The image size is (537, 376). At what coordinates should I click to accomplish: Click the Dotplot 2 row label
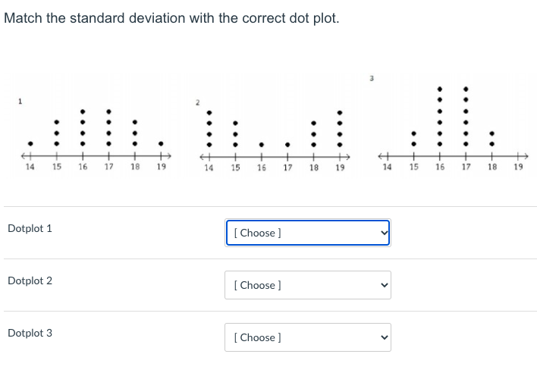pyautogui.click(x=30, y=280)
